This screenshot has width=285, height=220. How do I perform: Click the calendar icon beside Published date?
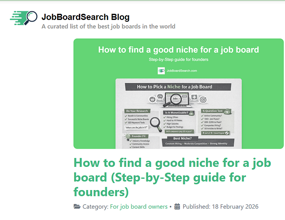point(177,207)
